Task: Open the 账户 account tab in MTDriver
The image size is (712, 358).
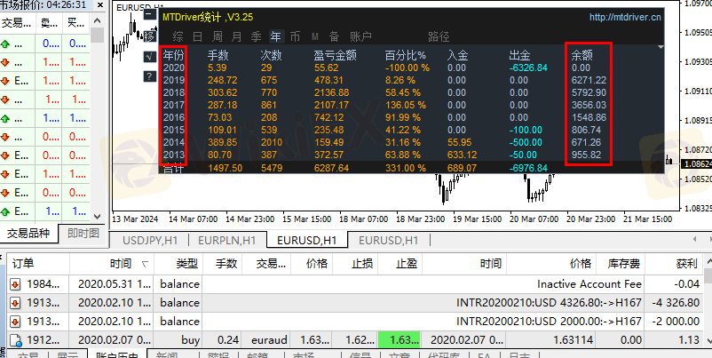Action: (360, 36)
